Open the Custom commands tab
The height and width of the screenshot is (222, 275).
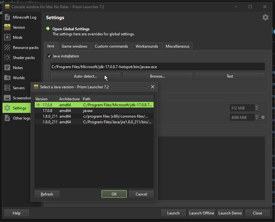[x=111, y=46]
